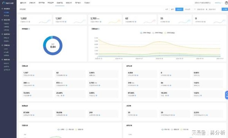Click the info icon under the 87,609 metric
Screen dimensions: 228x138
point(33,115)
